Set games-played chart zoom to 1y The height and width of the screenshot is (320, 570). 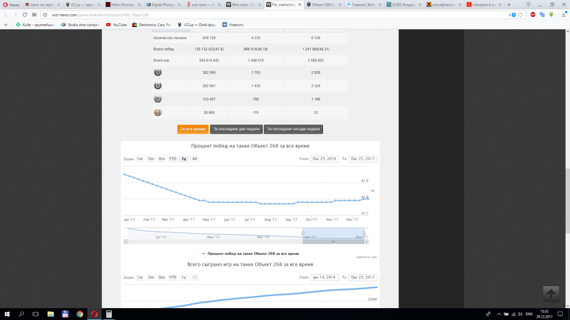(x=184, y=277)
